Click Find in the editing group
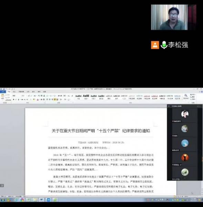The height and width of the screenshot is (207, 203). point(193,95)
